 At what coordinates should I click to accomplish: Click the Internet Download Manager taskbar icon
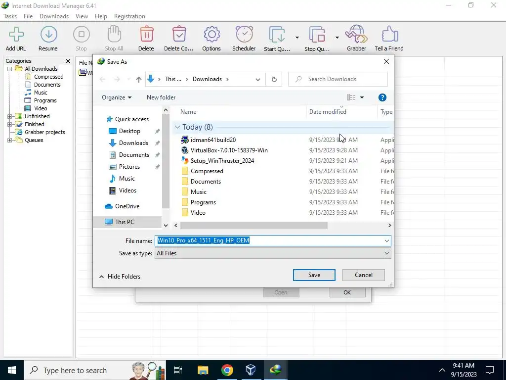275,370
